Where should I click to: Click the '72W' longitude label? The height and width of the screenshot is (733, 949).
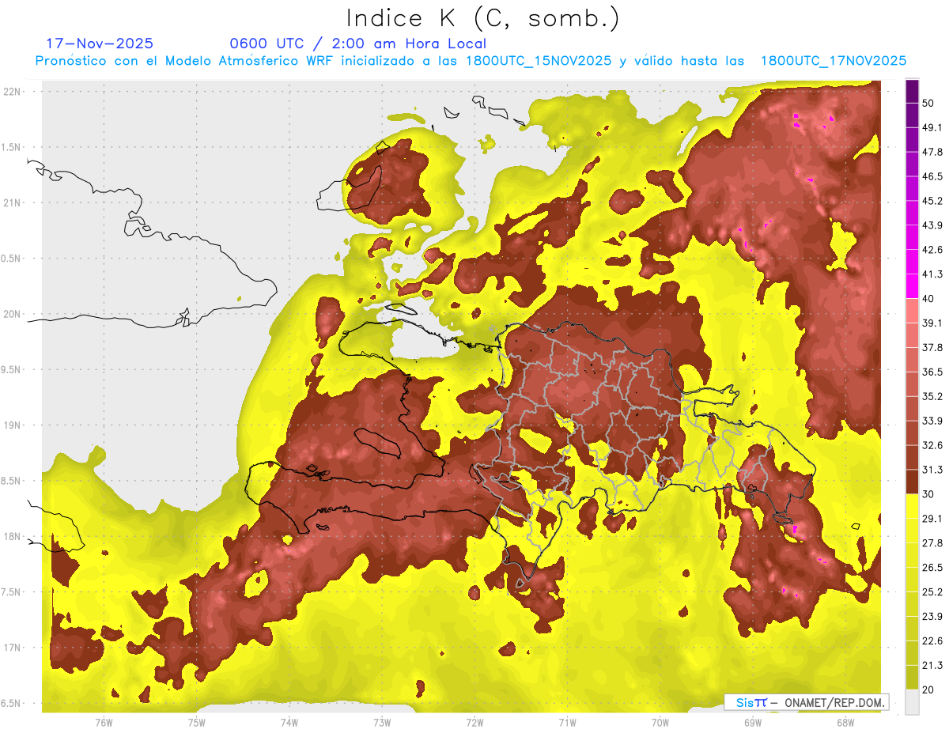[475, 723]
